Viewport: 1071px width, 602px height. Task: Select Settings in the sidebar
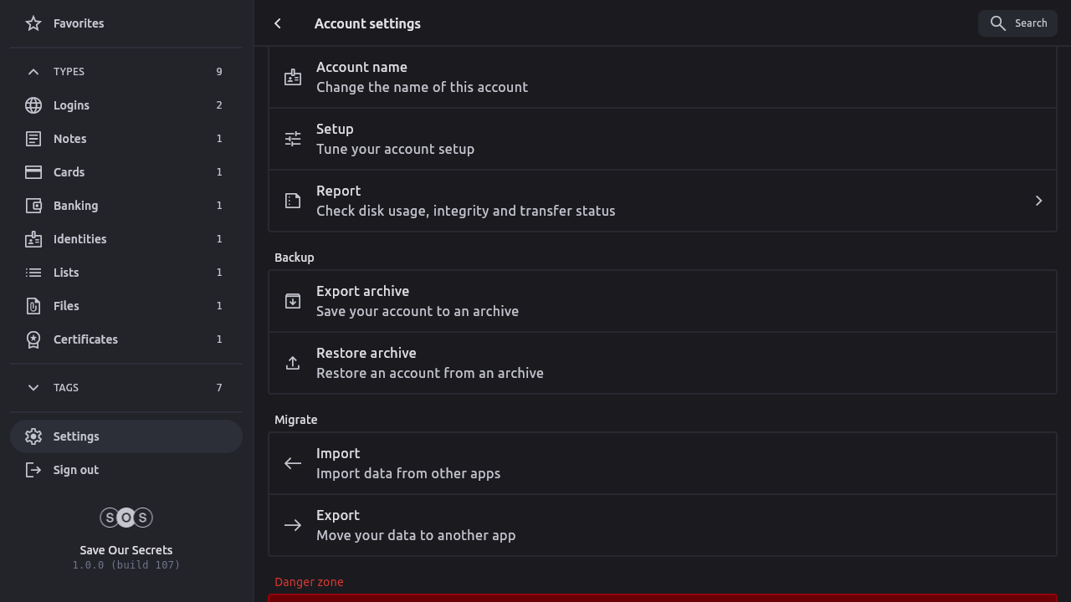[76, 436]
